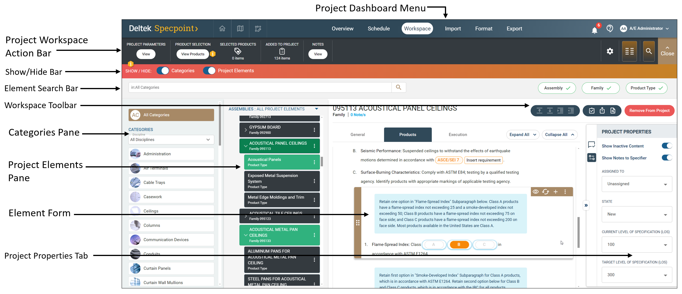682x294 pixels.
Task: Click the Selected Products tag icon
Action: tap(238, 51)
